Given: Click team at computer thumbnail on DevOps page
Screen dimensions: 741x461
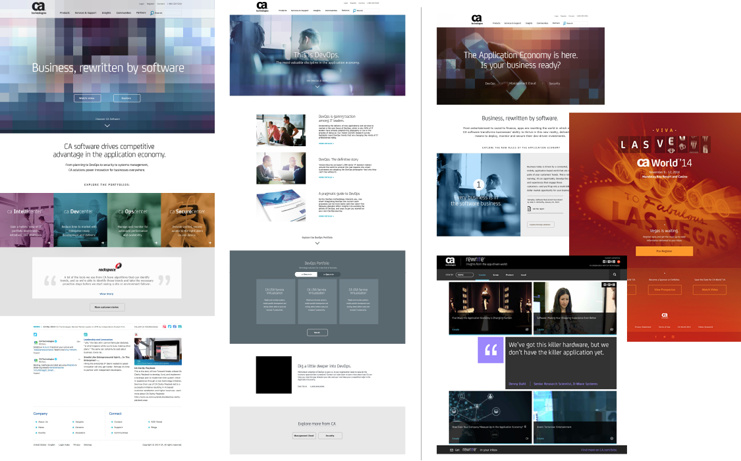Looking at the screenshot, I should 281,130.
